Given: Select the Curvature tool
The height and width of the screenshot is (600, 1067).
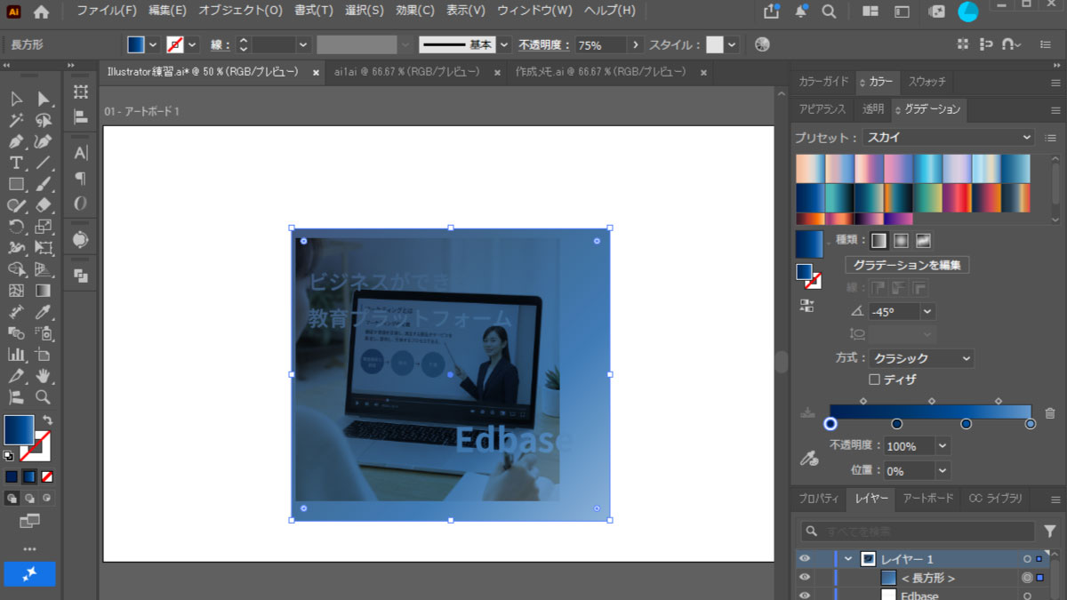Looking at the screenshot, I should coord(43,141).
